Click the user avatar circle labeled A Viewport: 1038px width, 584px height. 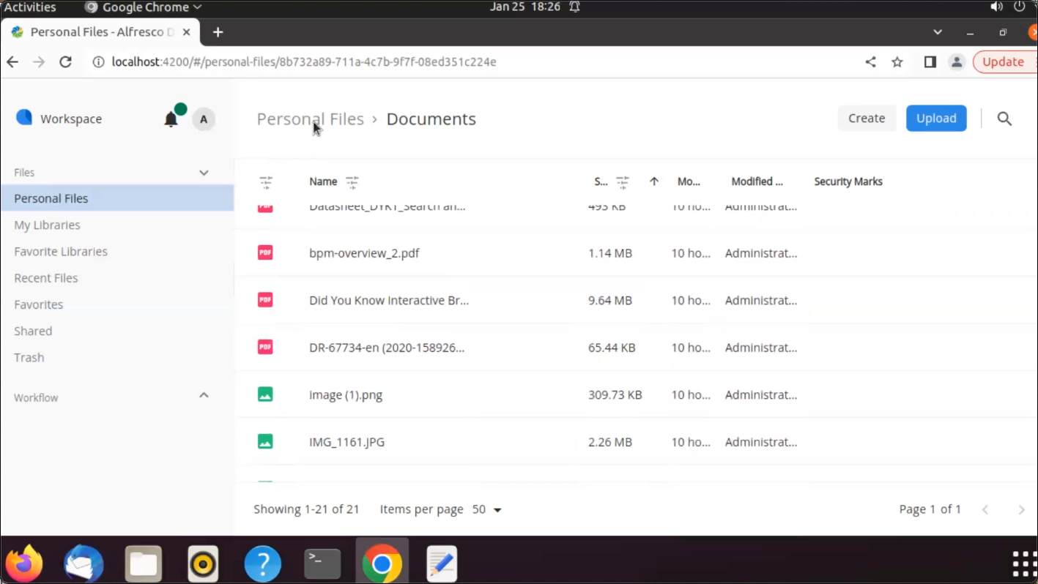click(203, 119)
